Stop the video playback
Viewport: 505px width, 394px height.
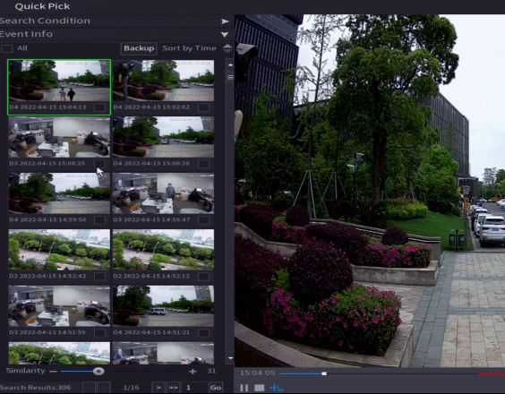click(260, 388)
